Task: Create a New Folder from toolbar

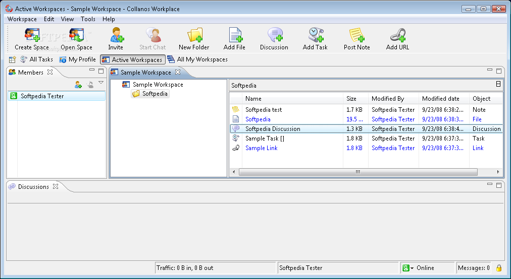Action: pyautogui.click(x=194, y=35)
